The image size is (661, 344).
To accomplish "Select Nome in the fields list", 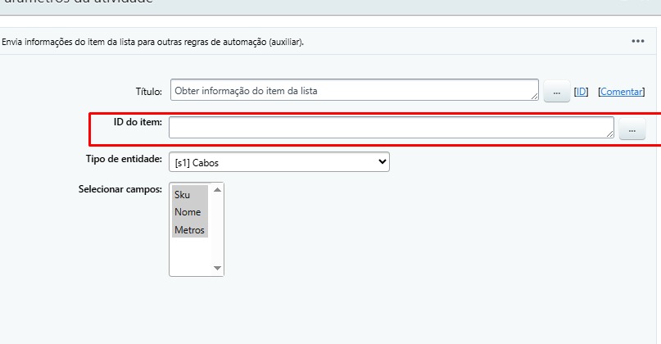I will [x=188, y=212].
